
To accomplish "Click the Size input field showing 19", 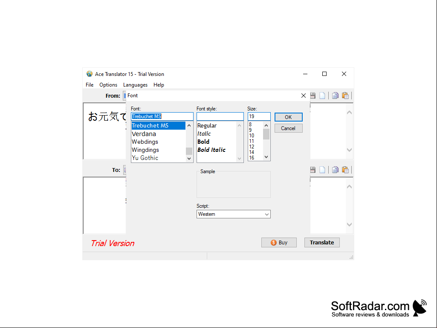I will pyautogui.click(x=259, y=116).
